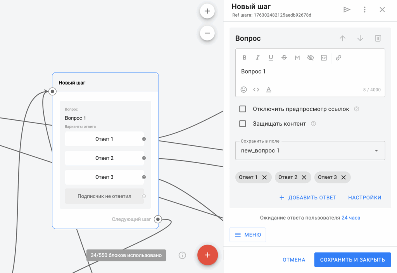Check the Защищать контент option

click(243, 124)
